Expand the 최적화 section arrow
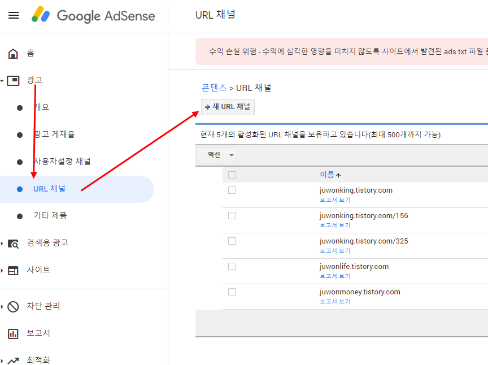The image size is (488, 365). (2, 360)
